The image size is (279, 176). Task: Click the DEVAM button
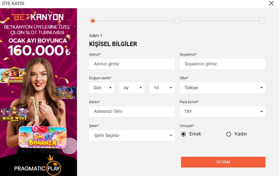223,162
